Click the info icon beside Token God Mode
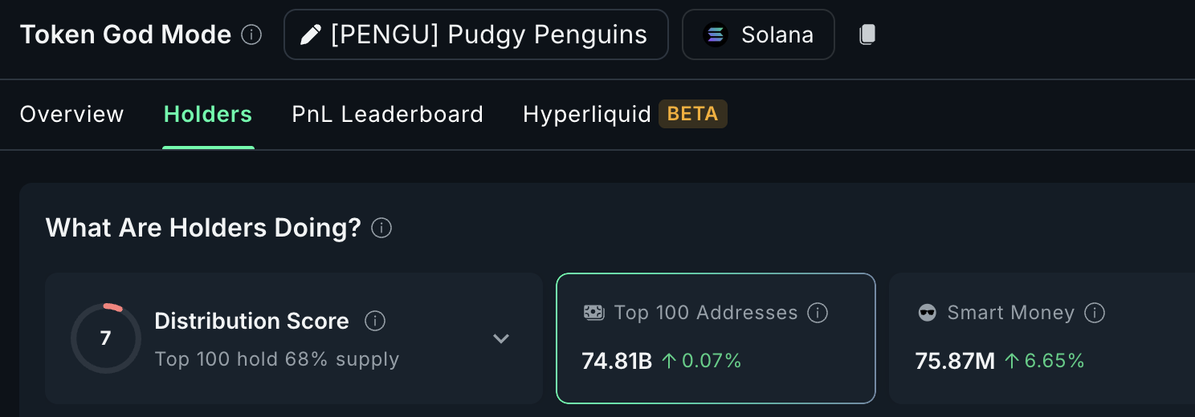The width and height of the screenshot is (1195, 417). point(251,35)
